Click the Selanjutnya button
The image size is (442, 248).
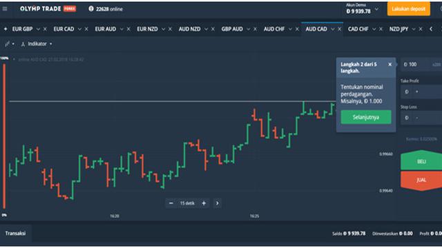[366, 117]
